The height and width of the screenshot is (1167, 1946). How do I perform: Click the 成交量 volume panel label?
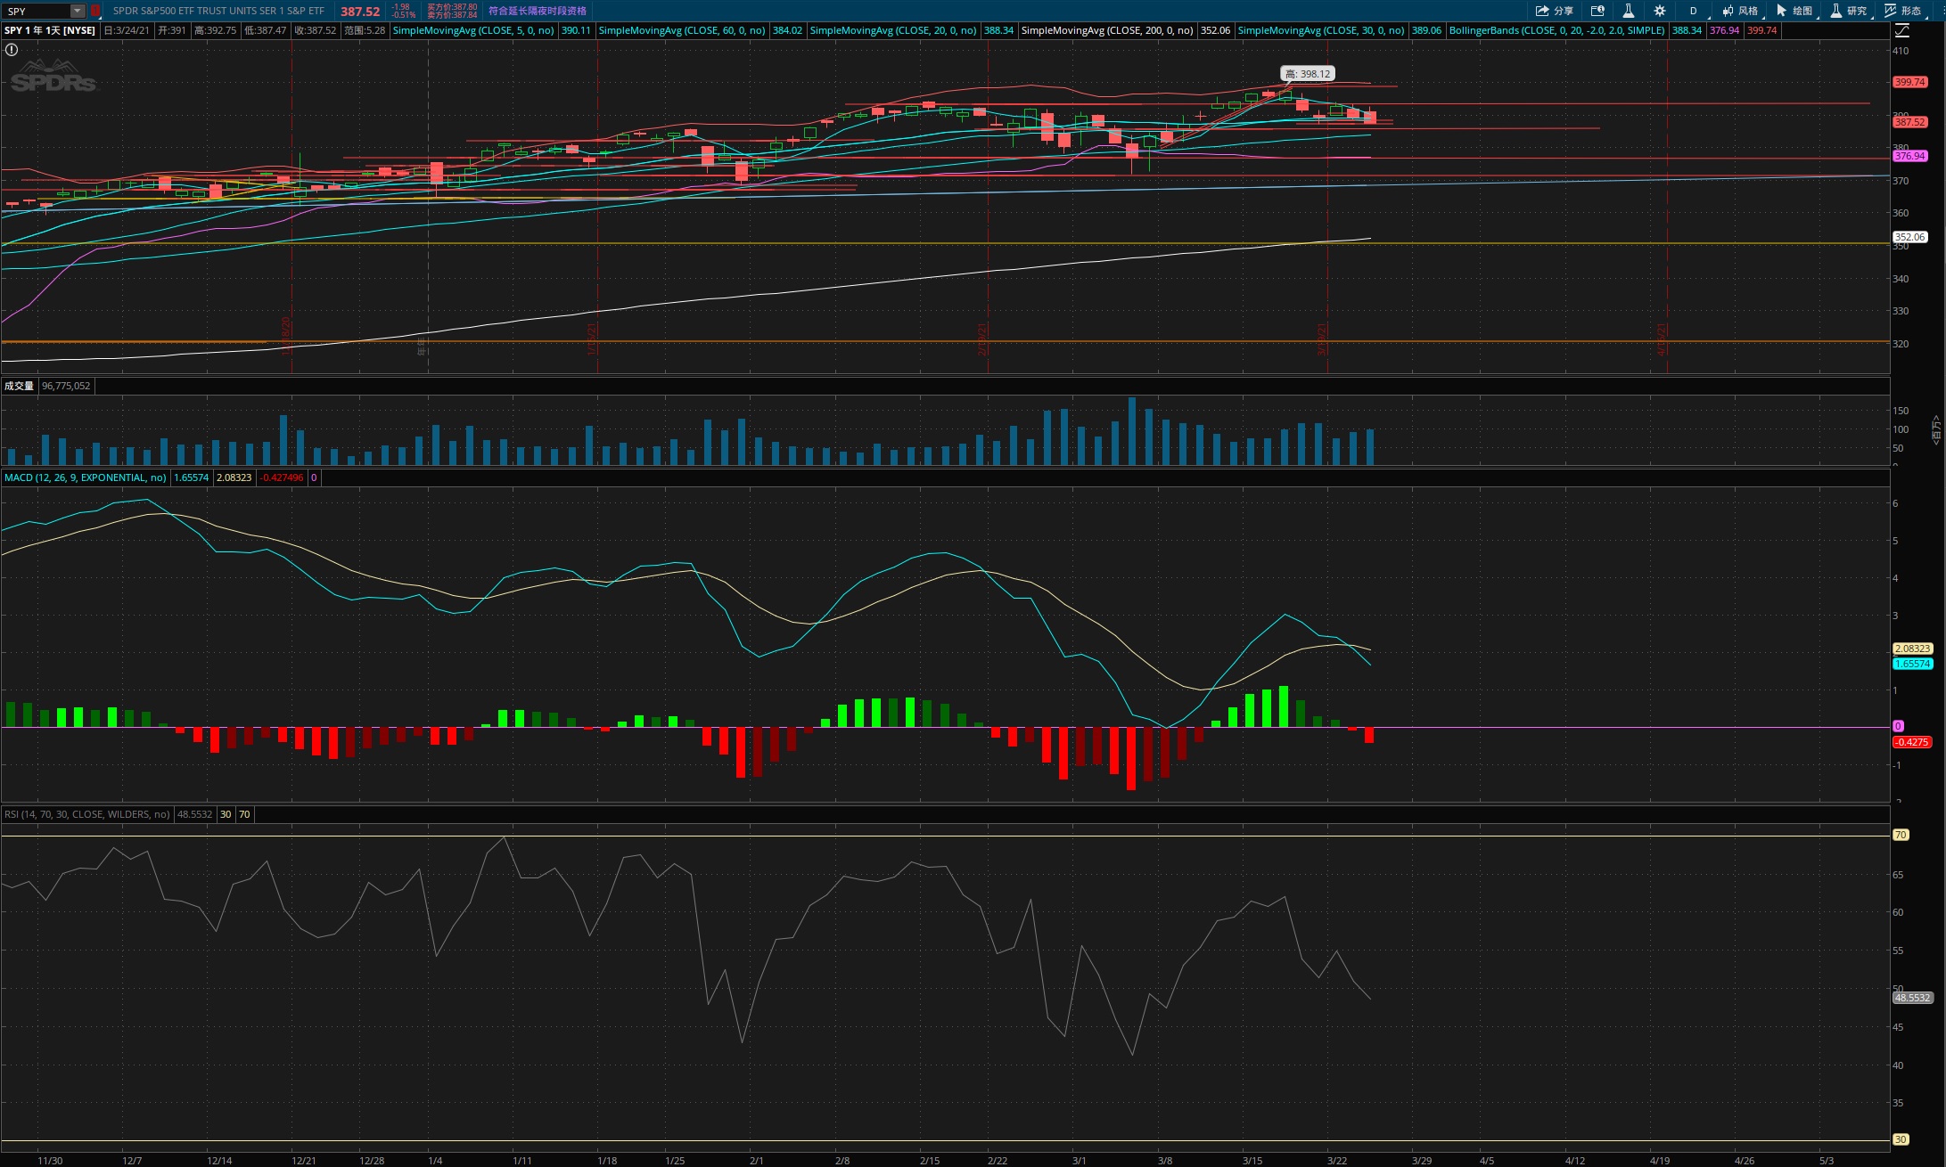click(19, 386)
